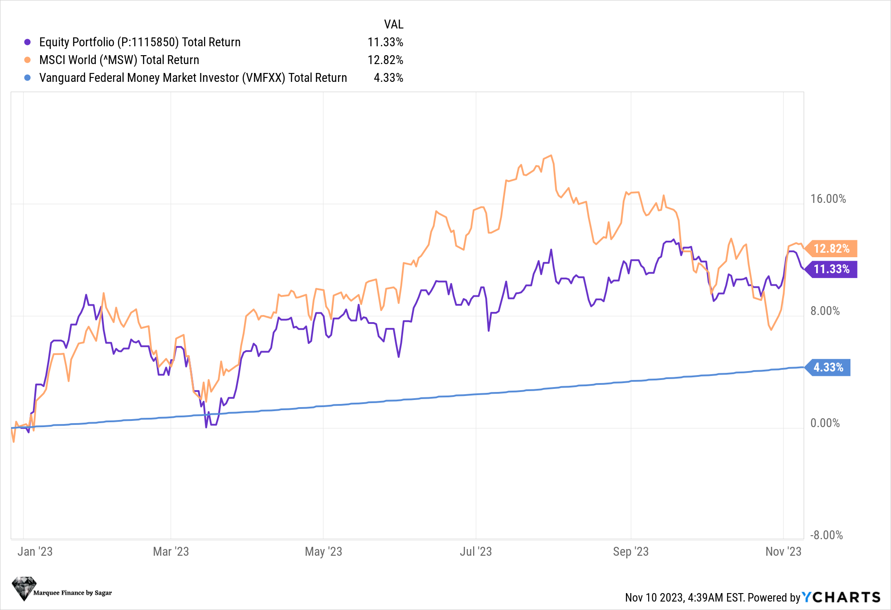Click the Nov 10 2023 timestamp text
891x610 pixels.
pyautogui.click(x=684, y=598)
